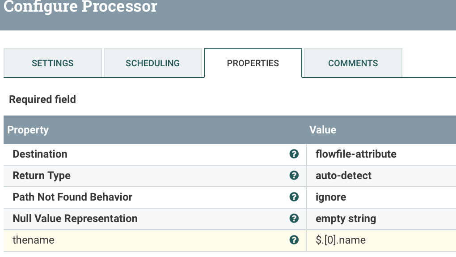Edit the flowfile-attribute destination value
The width and height of the screenshot is (456, 257).
(356, 154)
